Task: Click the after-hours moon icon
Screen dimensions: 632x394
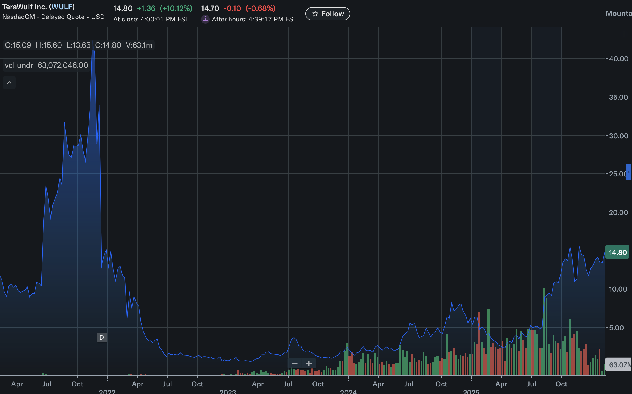Action: [x=205, y=19]
